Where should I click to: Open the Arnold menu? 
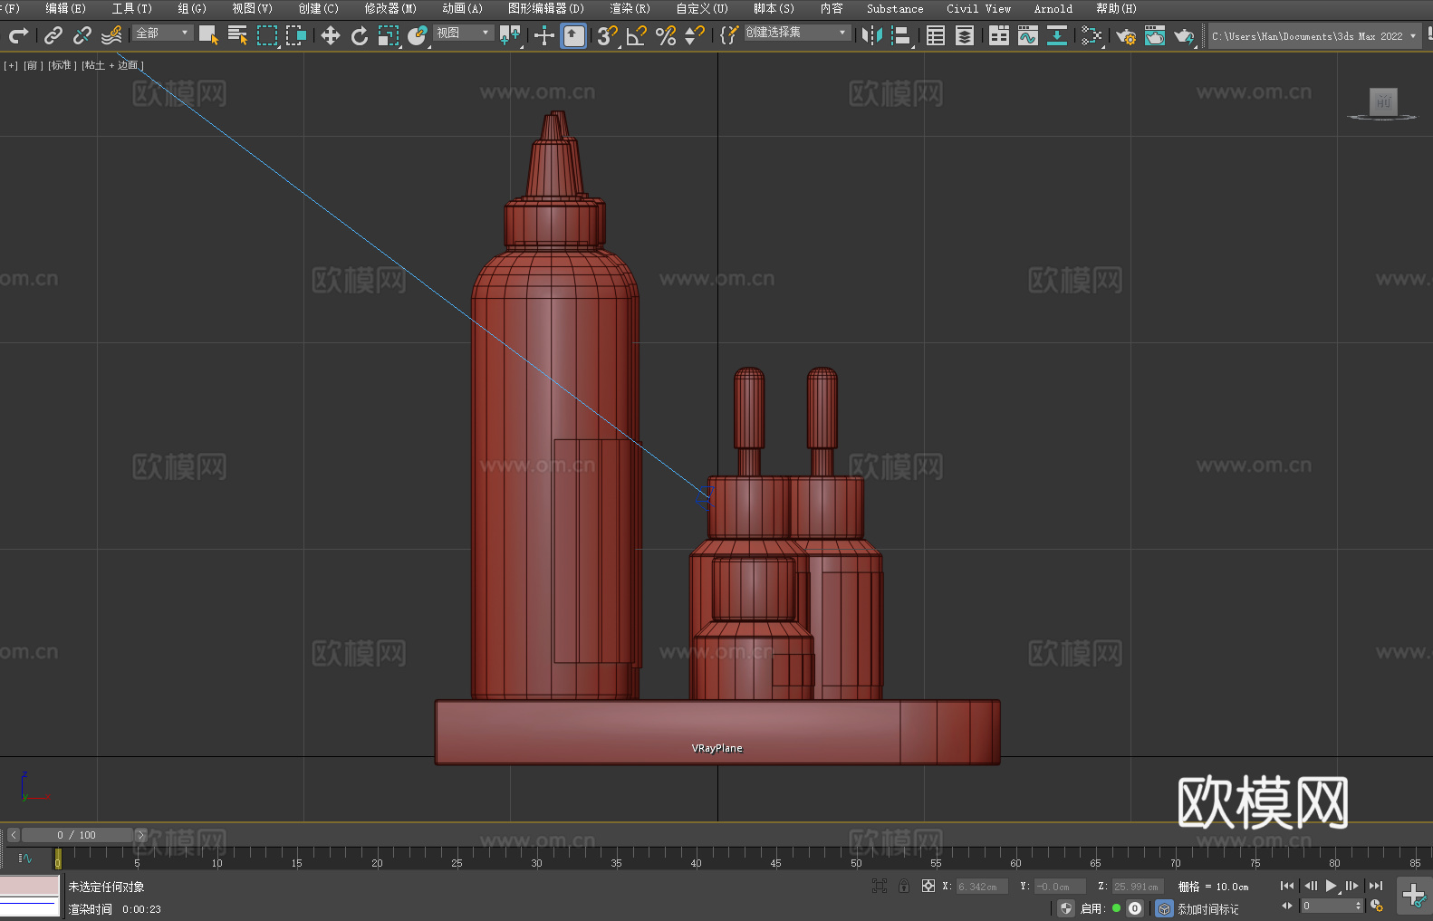tap(1053, 8)
